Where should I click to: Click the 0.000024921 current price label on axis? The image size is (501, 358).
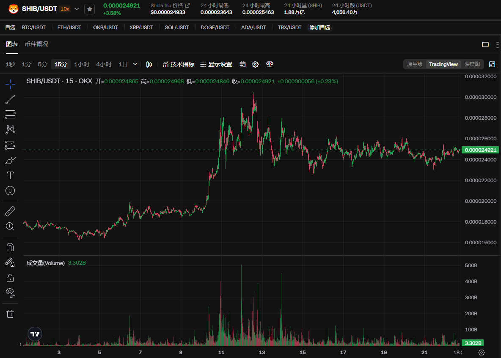pos(481,150)
